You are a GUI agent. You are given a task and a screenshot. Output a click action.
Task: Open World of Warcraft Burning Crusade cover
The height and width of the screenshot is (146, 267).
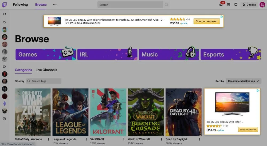146,112
